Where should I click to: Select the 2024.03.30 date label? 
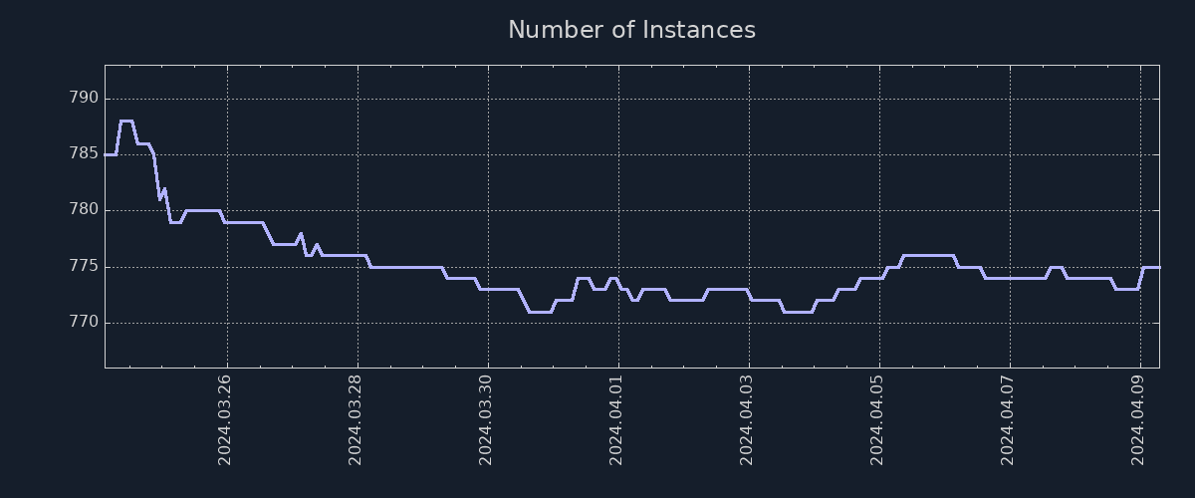tap(486, 419)
